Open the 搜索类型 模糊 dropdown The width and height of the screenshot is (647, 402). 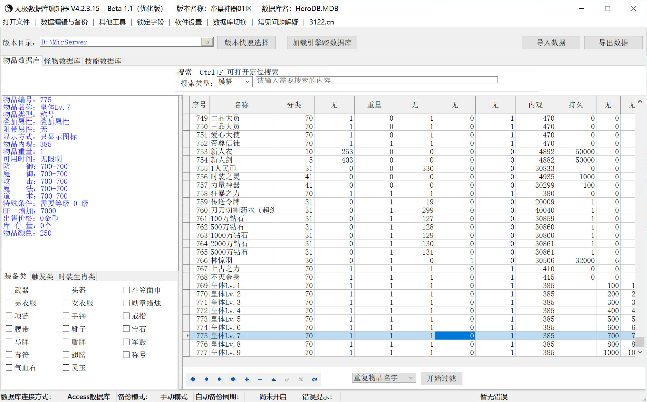point(235,82)
